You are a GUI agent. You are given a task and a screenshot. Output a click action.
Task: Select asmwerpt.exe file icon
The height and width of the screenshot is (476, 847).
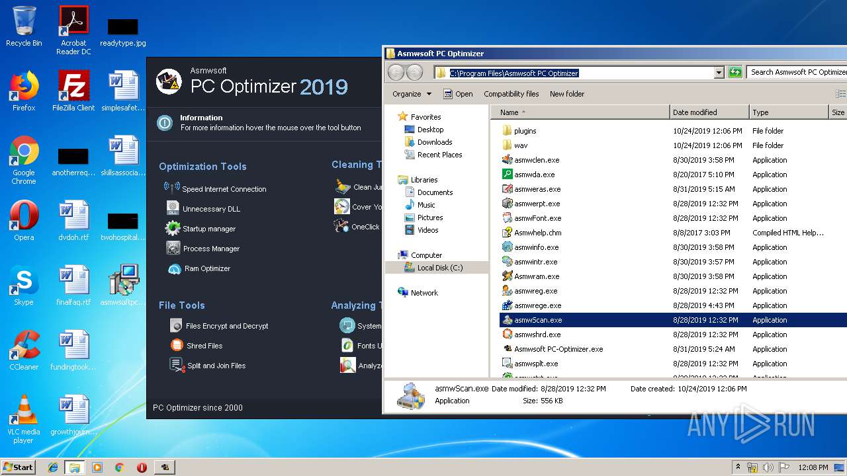click(x=507, y=204)
